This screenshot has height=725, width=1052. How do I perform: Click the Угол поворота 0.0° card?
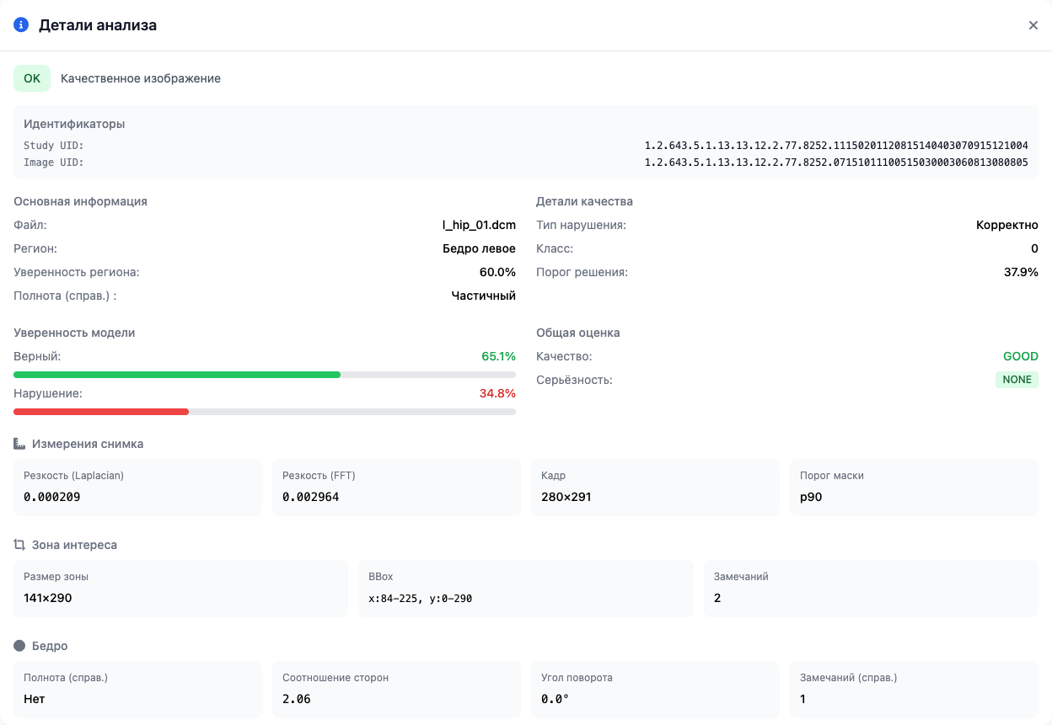[655, 690]
